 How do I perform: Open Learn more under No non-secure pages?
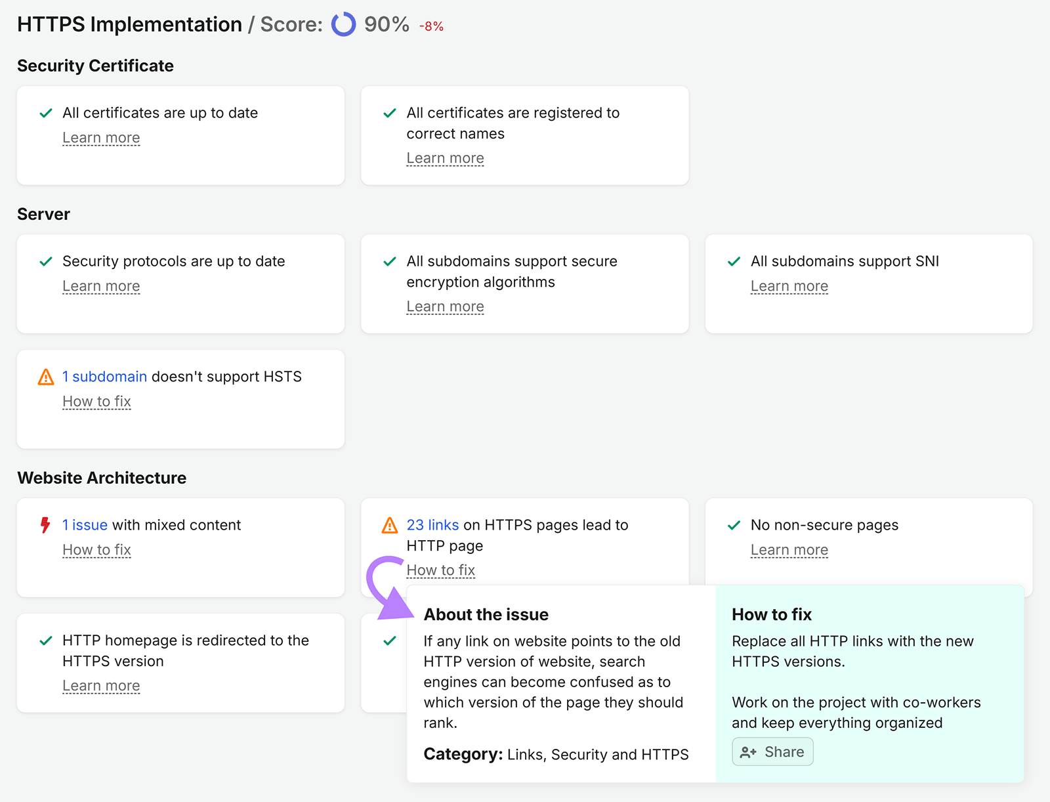[x=789, y=550]
